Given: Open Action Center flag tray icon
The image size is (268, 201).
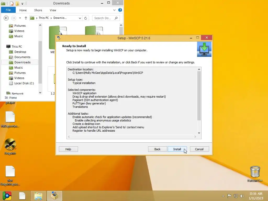Looking at the screenshot, I should click(229, 196).
